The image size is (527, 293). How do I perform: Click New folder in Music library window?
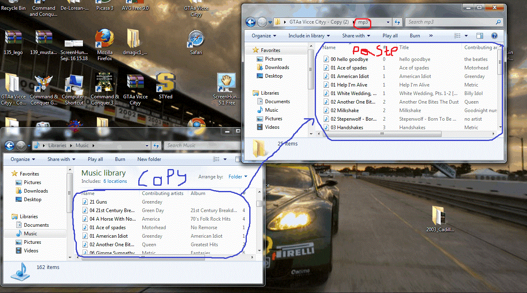(x=149, y=159)
